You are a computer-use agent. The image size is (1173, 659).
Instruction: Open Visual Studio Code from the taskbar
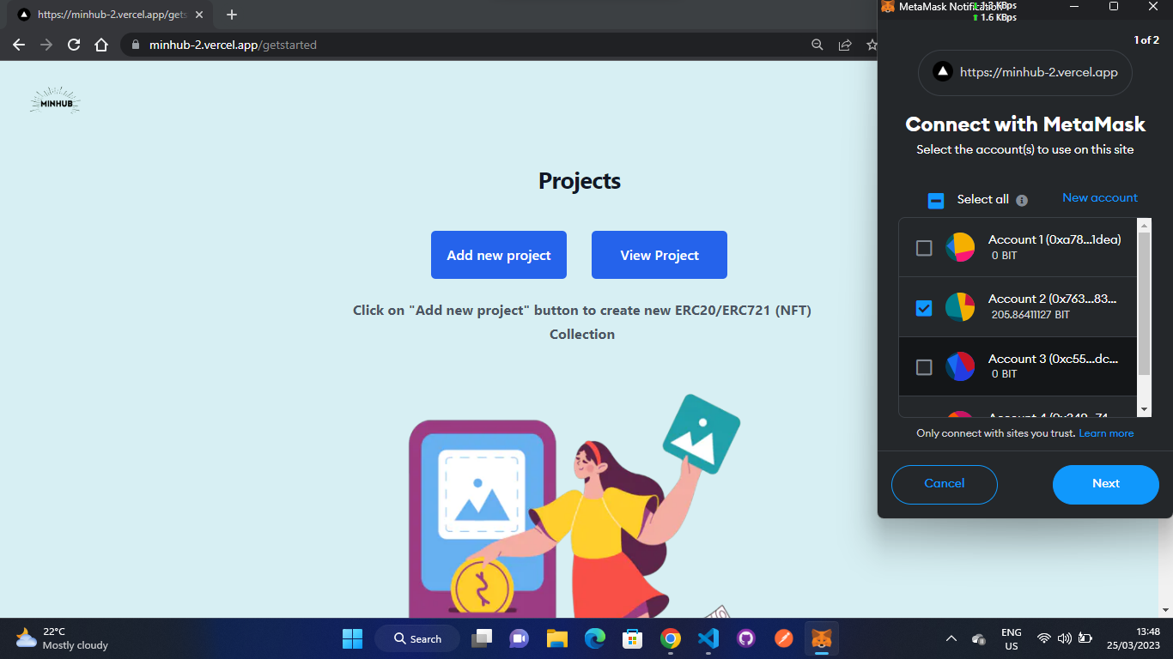tap(708, 638)
